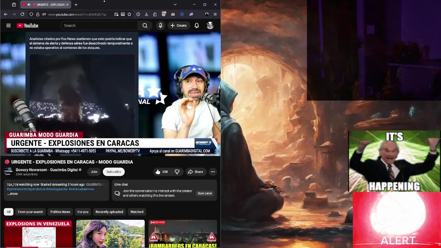Screen dimensions: 441x248
Task: Go to the YouTube home logo
Action: tap(28, 25)
